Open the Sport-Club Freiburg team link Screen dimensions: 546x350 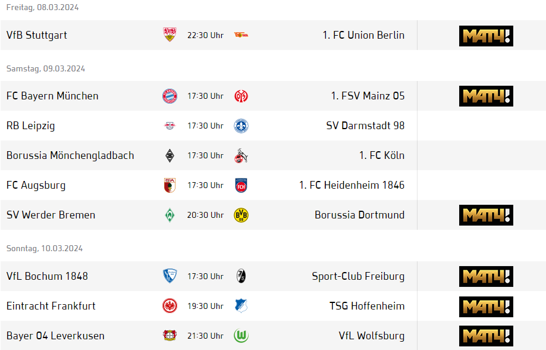click(358, 276)
